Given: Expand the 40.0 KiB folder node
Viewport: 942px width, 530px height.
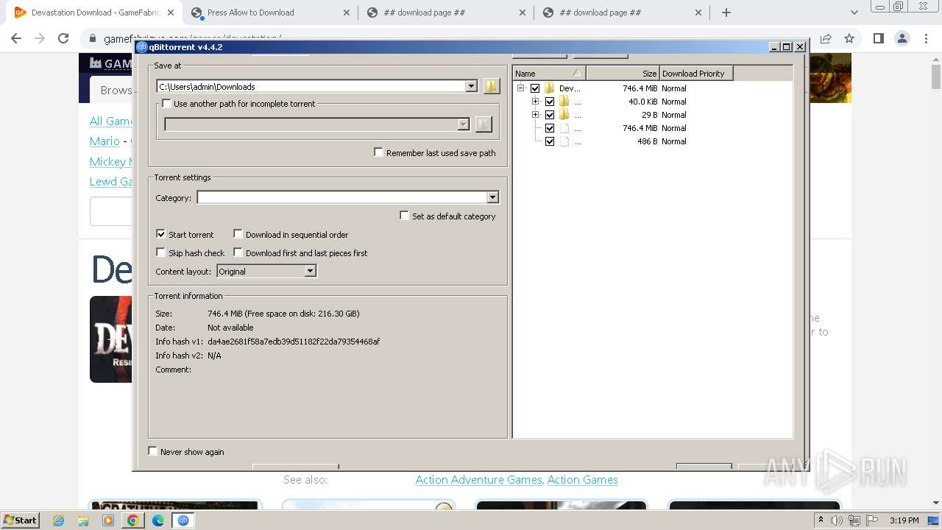Looking at the screenshot, I should [536, 102].
